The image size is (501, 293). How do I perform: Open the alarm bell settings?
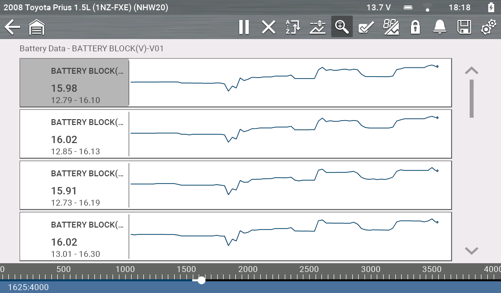tap(440, 27)
